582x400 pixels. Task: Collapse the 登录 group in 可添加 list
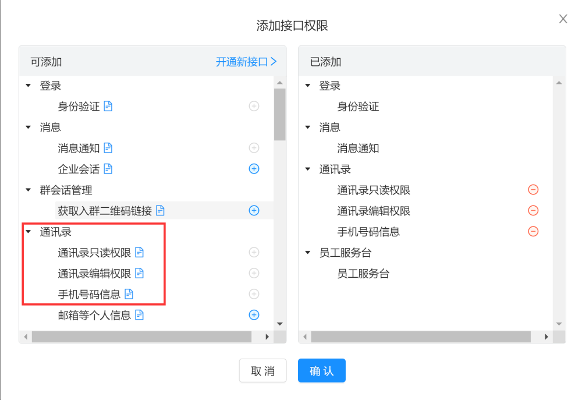pos(28,86)
